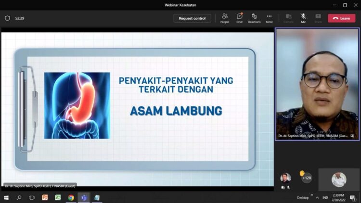The image size is (361, 203).
Task: Open Excel from the taskbar
Action: (58, 198)
